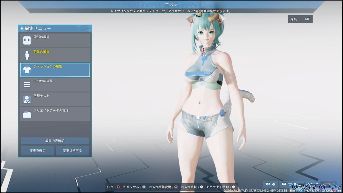Click the エステ title at top
The image size is (343, 193).
pos(171,5)
